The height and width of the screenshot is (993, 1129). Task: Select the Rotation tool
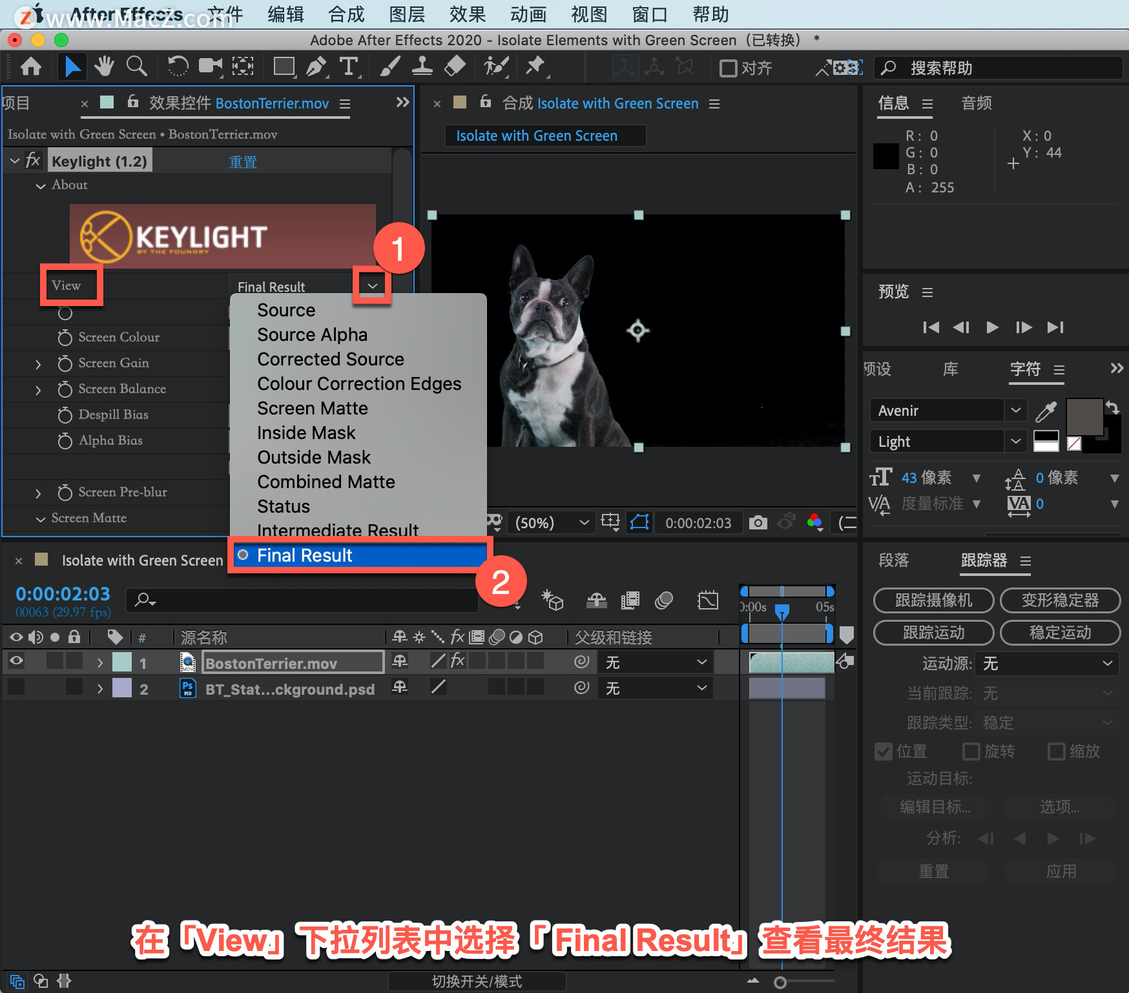177,67
